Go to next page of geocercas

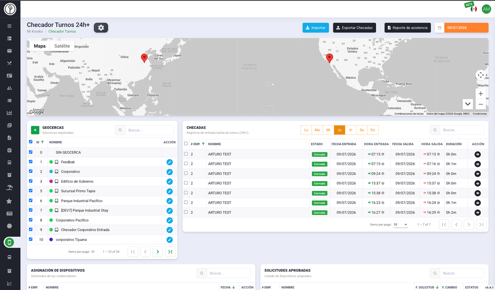coord(158,252)
